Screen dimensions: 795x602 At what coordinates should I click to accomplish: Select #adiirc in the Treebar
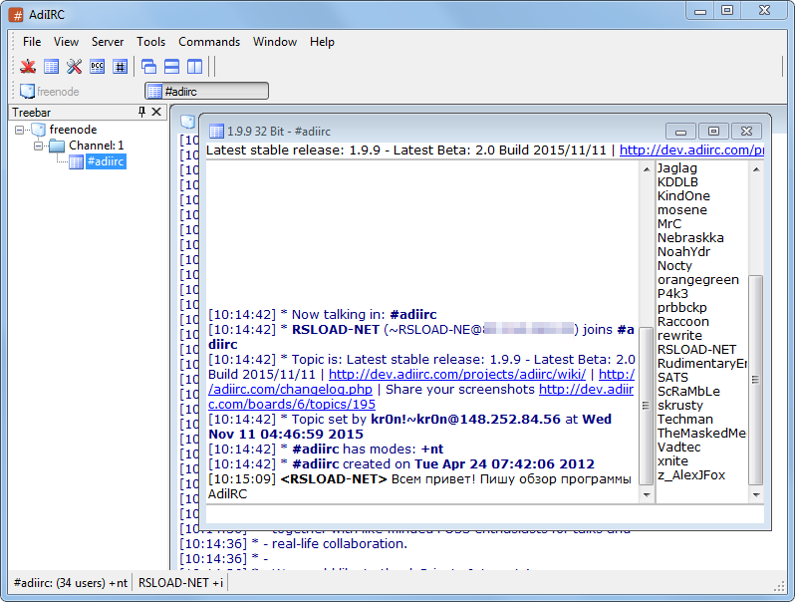pyautogui.click(x=105, y=161)
